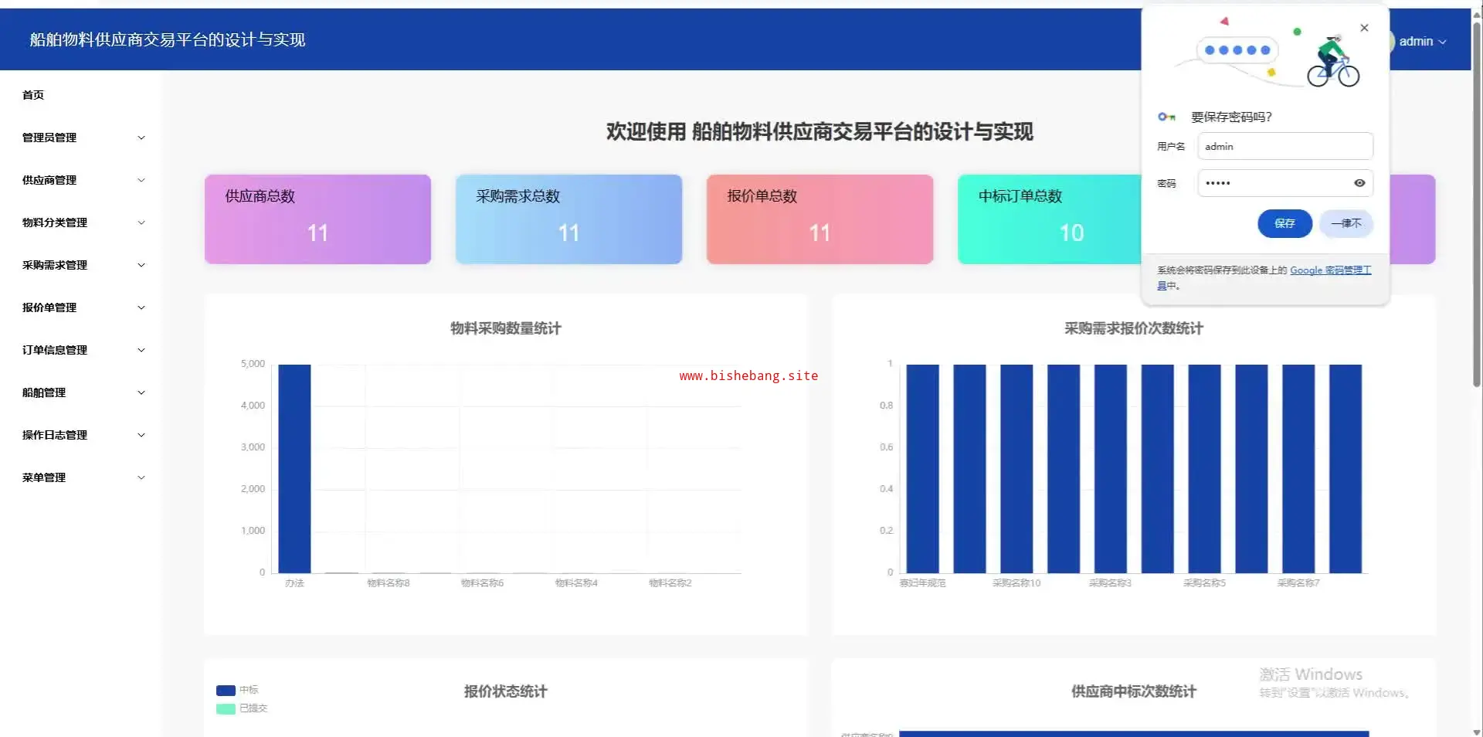Click the 菜单管理 chevron icon
The width and height of the screenshot is (1483, 737).
pyautogui.click(x=141, y=477)
